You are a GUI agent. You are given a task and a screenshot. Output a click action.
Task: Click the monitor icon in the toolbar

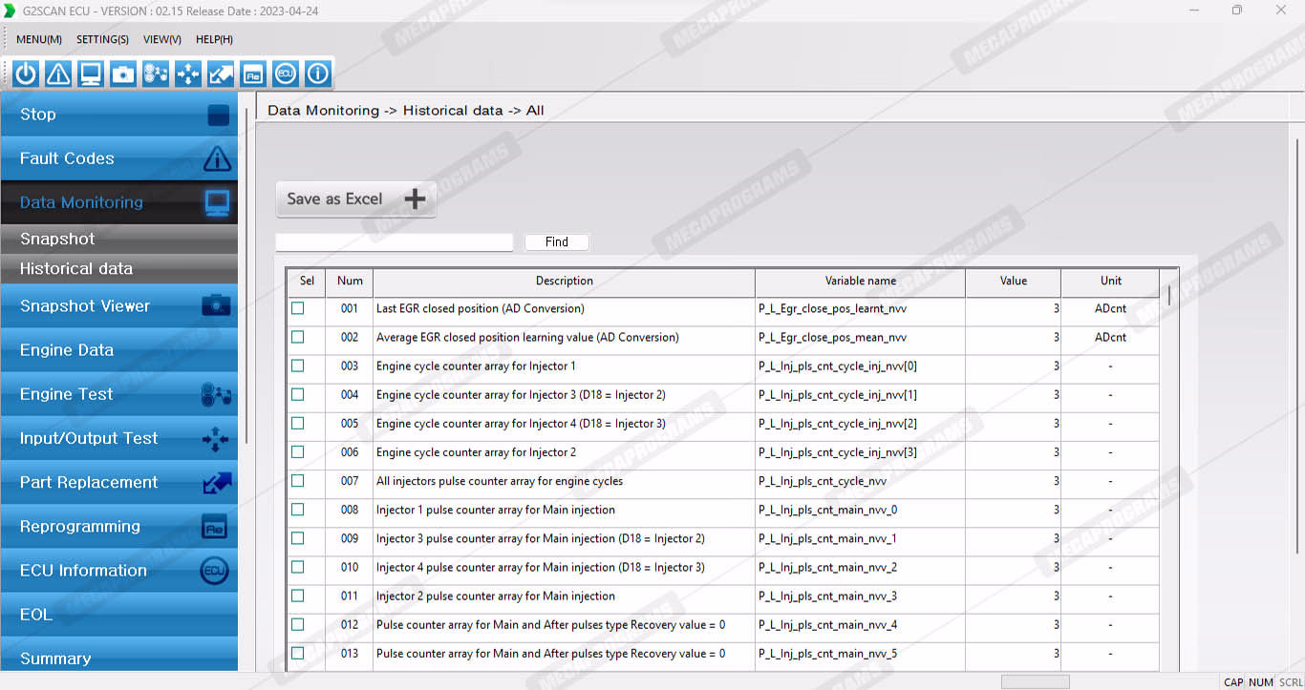(91, 73)
